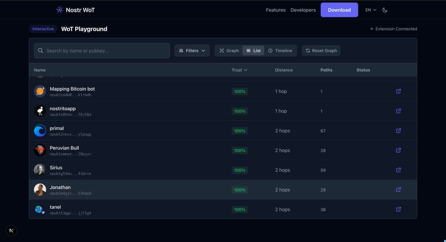The width and height of the screenshot is (446, 242).
Task: Open tanel's external link icon
Action: coord(398,209)
